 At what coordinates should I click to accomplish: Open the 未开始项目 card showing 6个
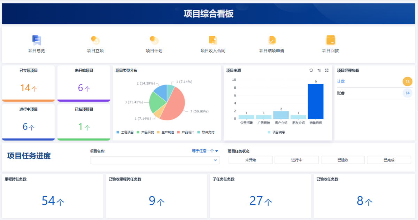pyautogui.click(x=84, y=83)
